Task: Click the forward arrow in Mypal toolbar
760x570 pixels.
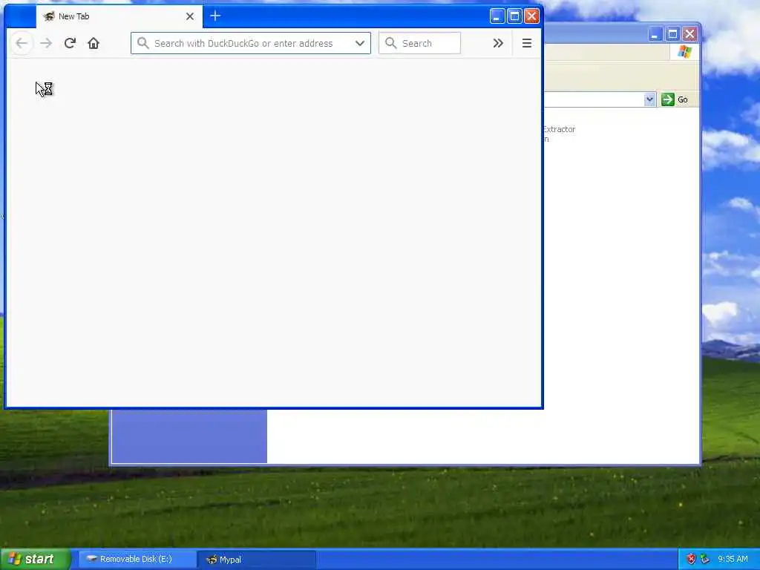Action: 46,43
